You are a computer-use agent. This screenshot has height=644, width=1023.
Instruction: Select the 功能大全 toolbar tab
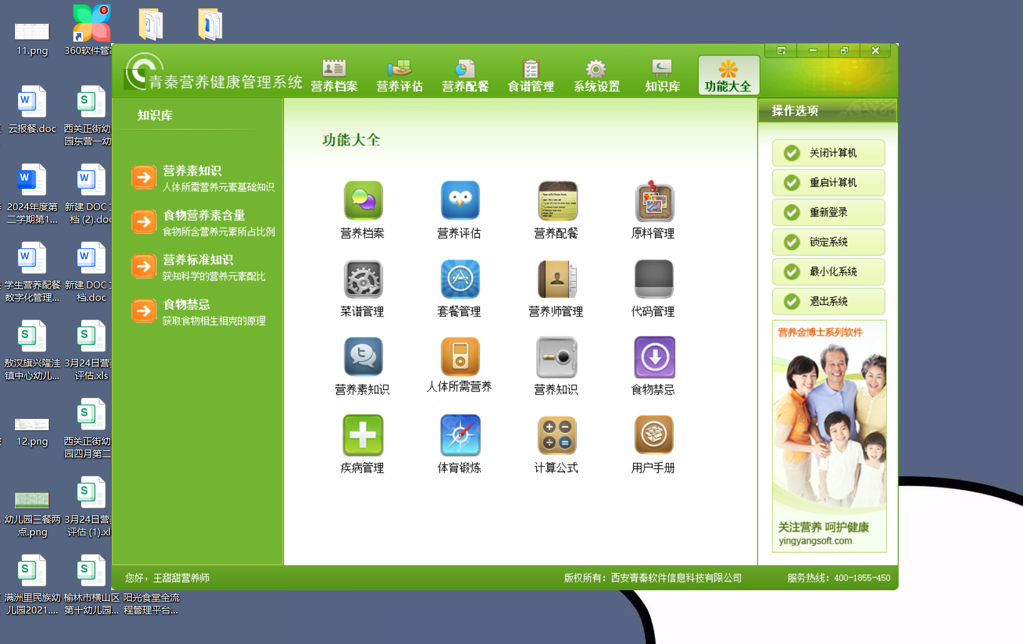point(728,76)
